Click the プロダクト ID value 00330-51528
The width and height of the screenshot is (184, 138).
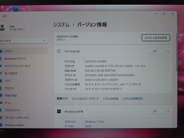pyautogui.click(x=101, y=80)
